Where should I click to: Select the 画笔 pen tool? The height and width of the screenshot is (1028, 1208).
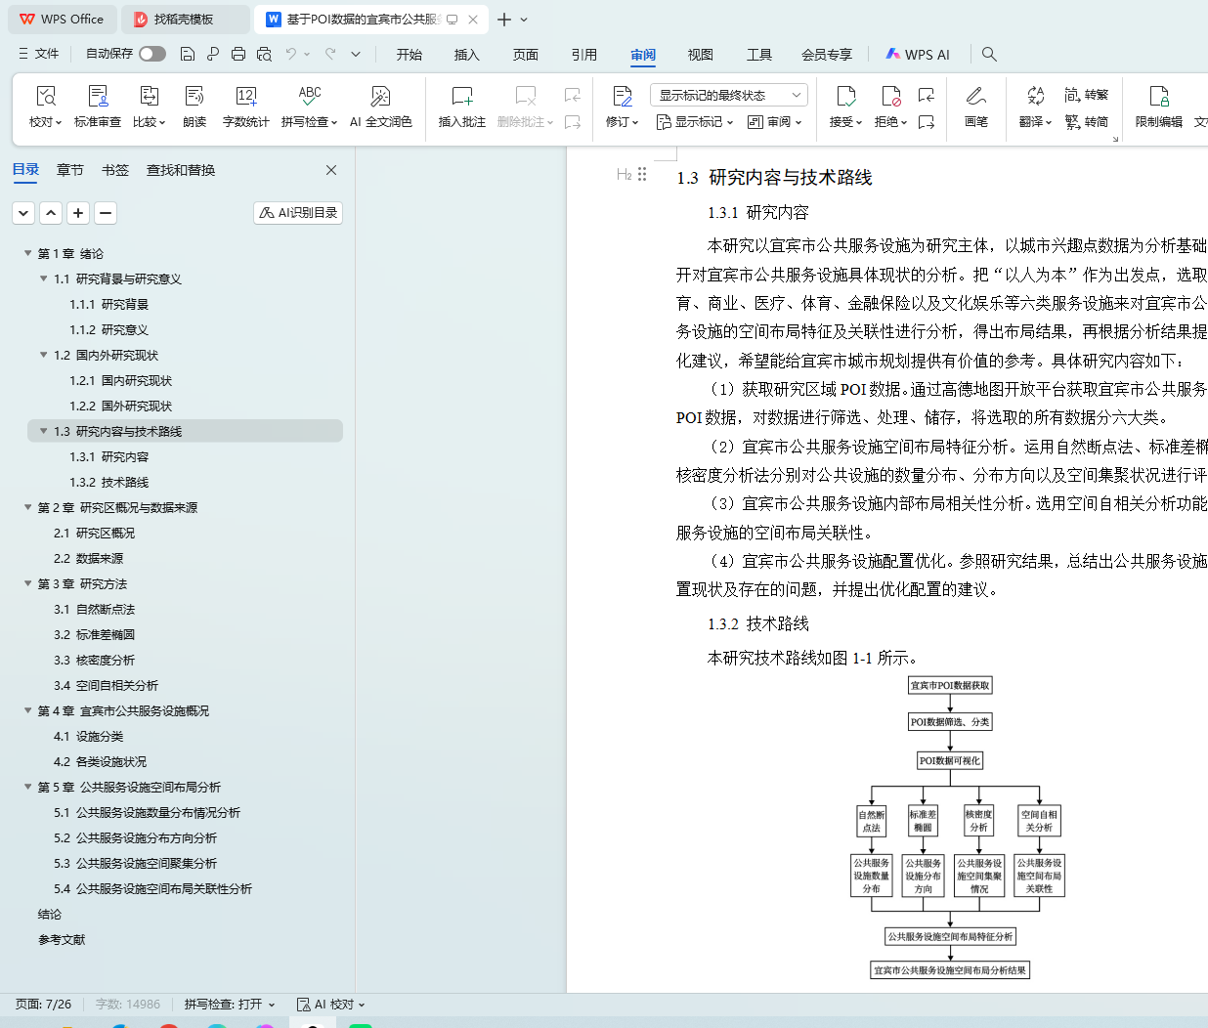pos(975,97)
